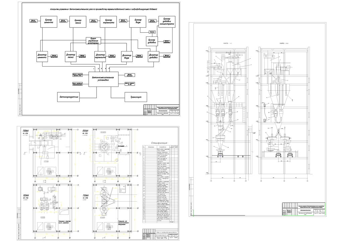The height and width of the screenshot is (242, 343).
Task: Select the "Дозатор песка" block
Action: pos(71,56)
